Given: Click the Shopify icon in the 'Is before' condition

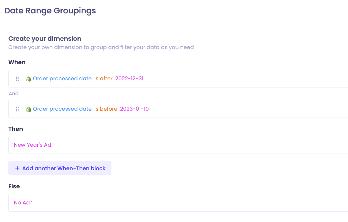Looking at the screenshot, I should coord(28,109).
